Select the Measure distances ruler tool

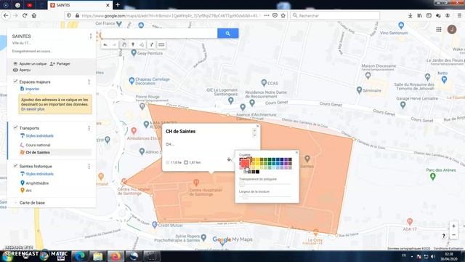click(161, 45)
